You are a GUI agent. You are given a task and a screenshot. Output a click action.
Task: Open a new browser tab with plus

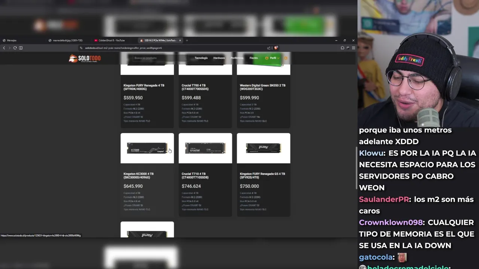pos(187,40)
